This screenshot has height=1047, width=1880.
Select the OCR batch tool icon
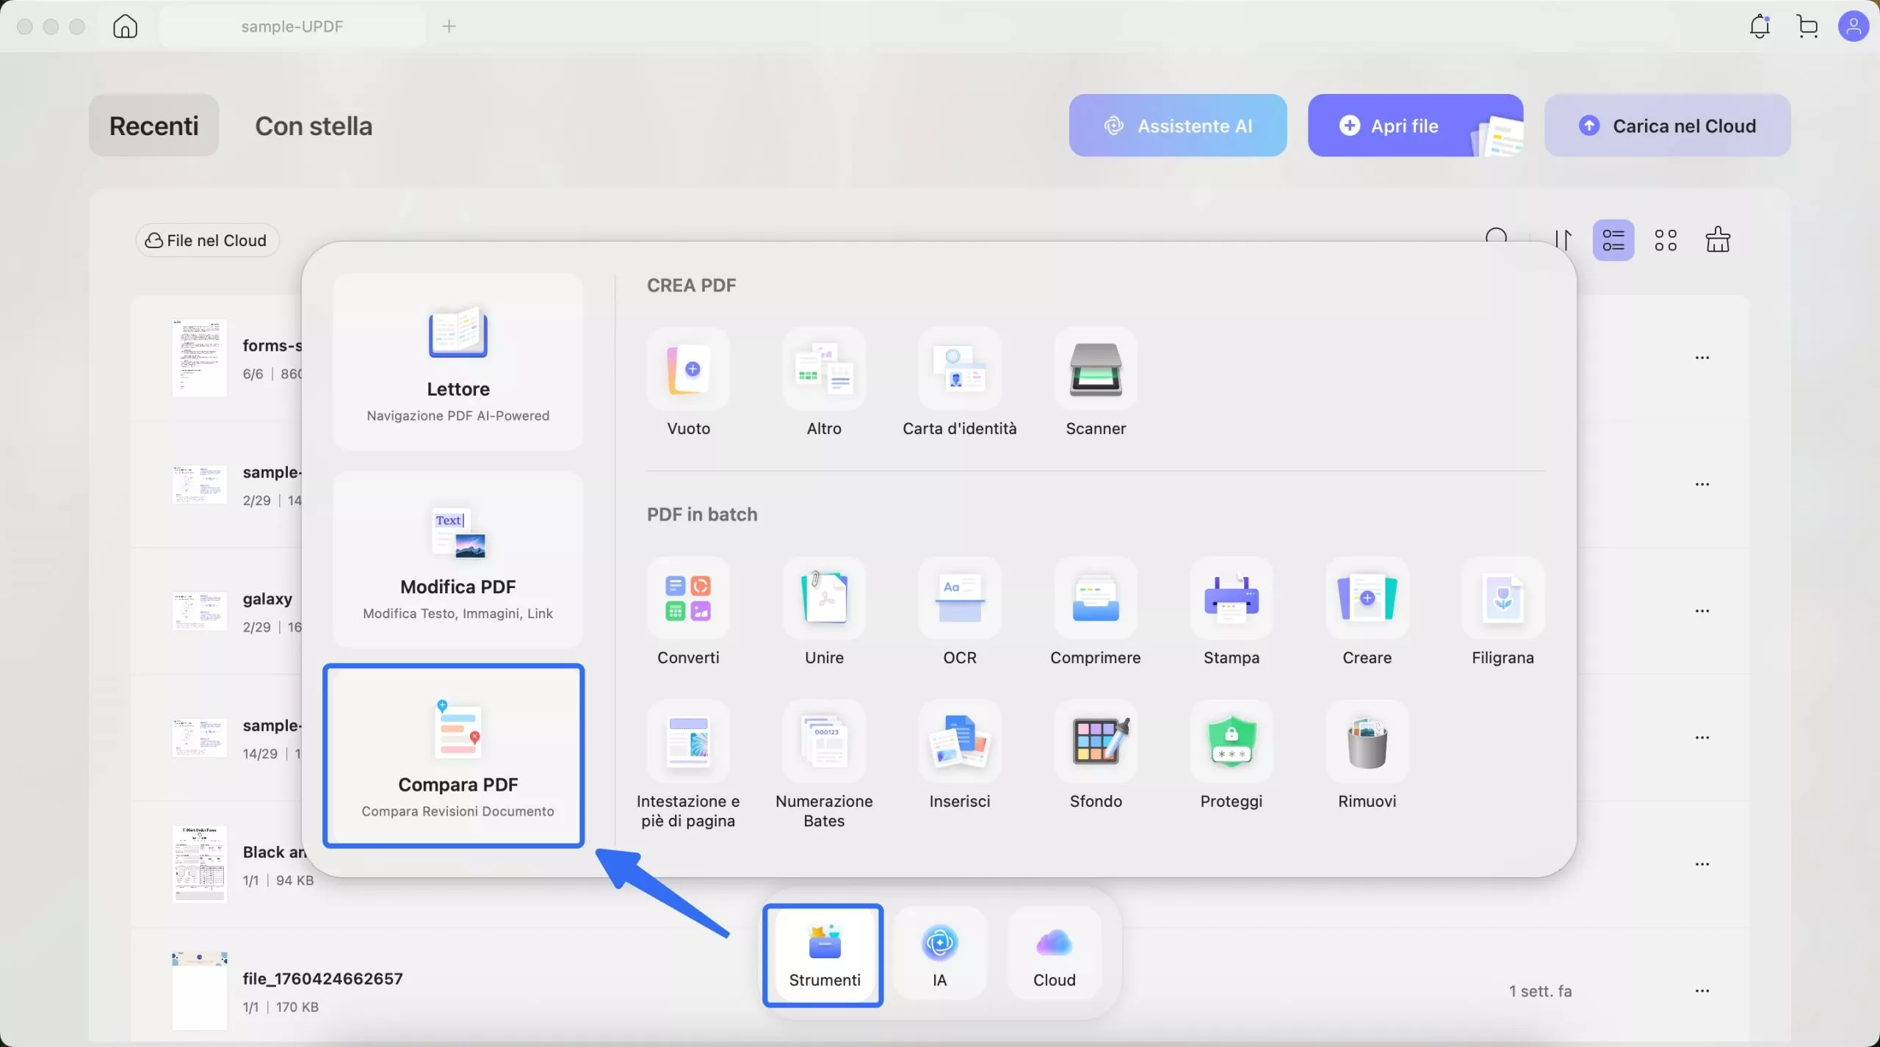point(959,598)
